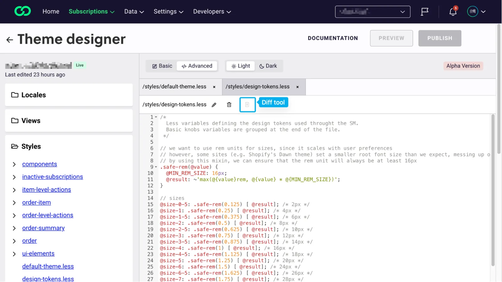
Task: Open the flag icon in top bar
Action: [425, 12]
